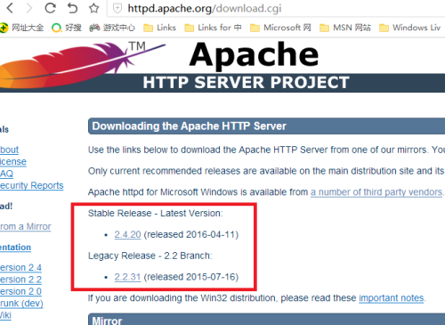Bookmark this page with the star icon
445x325 pixels.
tap(94, 8)
